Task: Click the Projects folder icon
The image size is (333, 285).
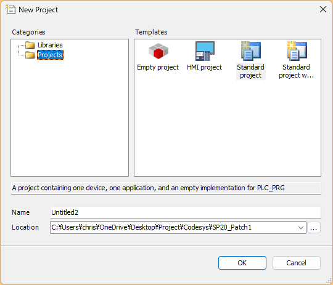Action: tap(30, 55)
